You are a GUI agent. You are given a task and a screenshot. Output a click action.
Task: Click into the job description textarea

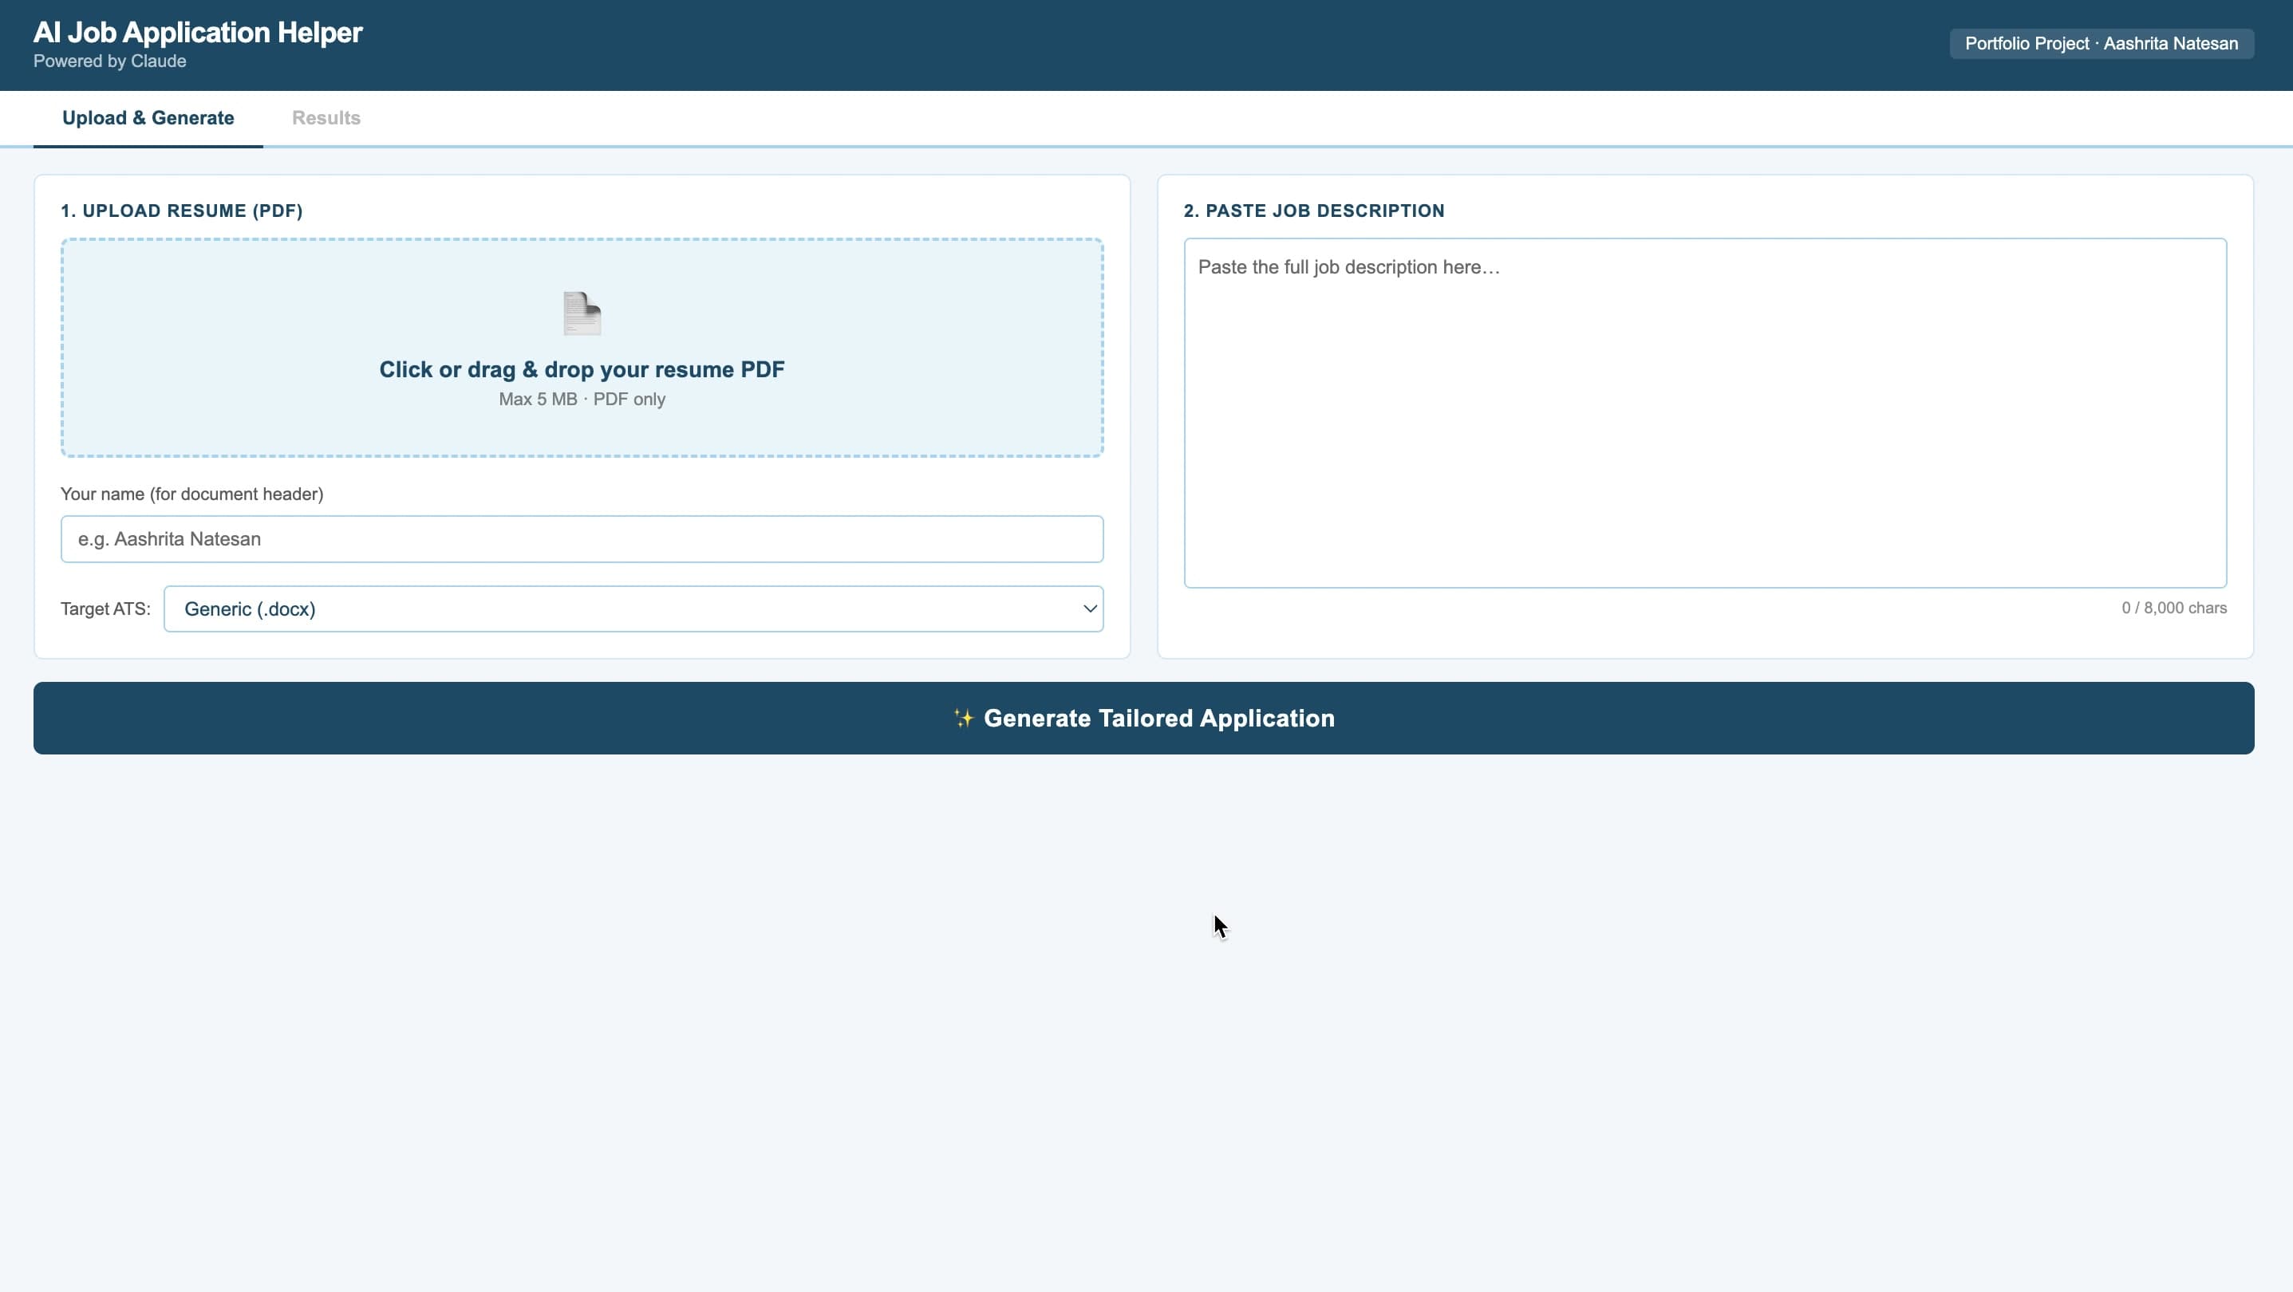pos(1706,413)
